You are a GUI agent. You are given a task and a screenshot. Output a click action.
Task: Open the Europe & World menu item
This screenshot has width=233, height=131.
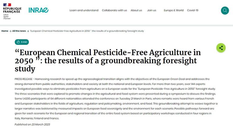[x=174, y=10]
